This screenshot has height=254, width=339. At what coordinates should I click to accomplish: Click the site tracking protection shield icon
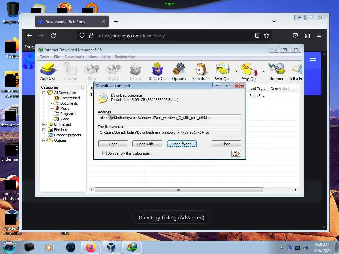pos(82,35)
